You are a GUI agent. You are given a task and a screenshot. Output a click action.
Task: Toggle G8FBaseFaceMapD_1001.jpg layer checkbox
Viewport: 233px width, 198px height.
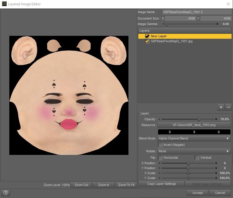pyautogui.click(x=147, y=41)
